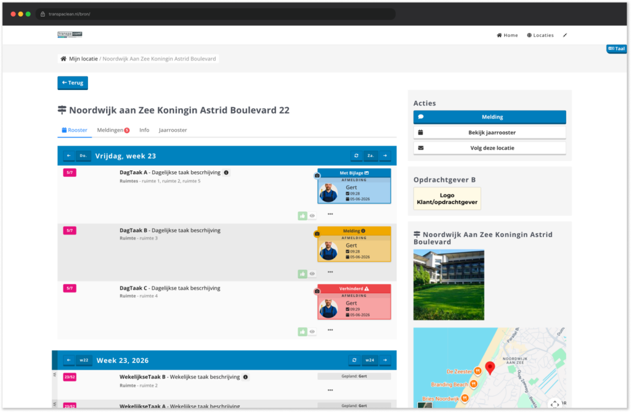Open the three-dots menu for DagTaak B
This screenshot has width=631, height=412.
coord(330,272)
